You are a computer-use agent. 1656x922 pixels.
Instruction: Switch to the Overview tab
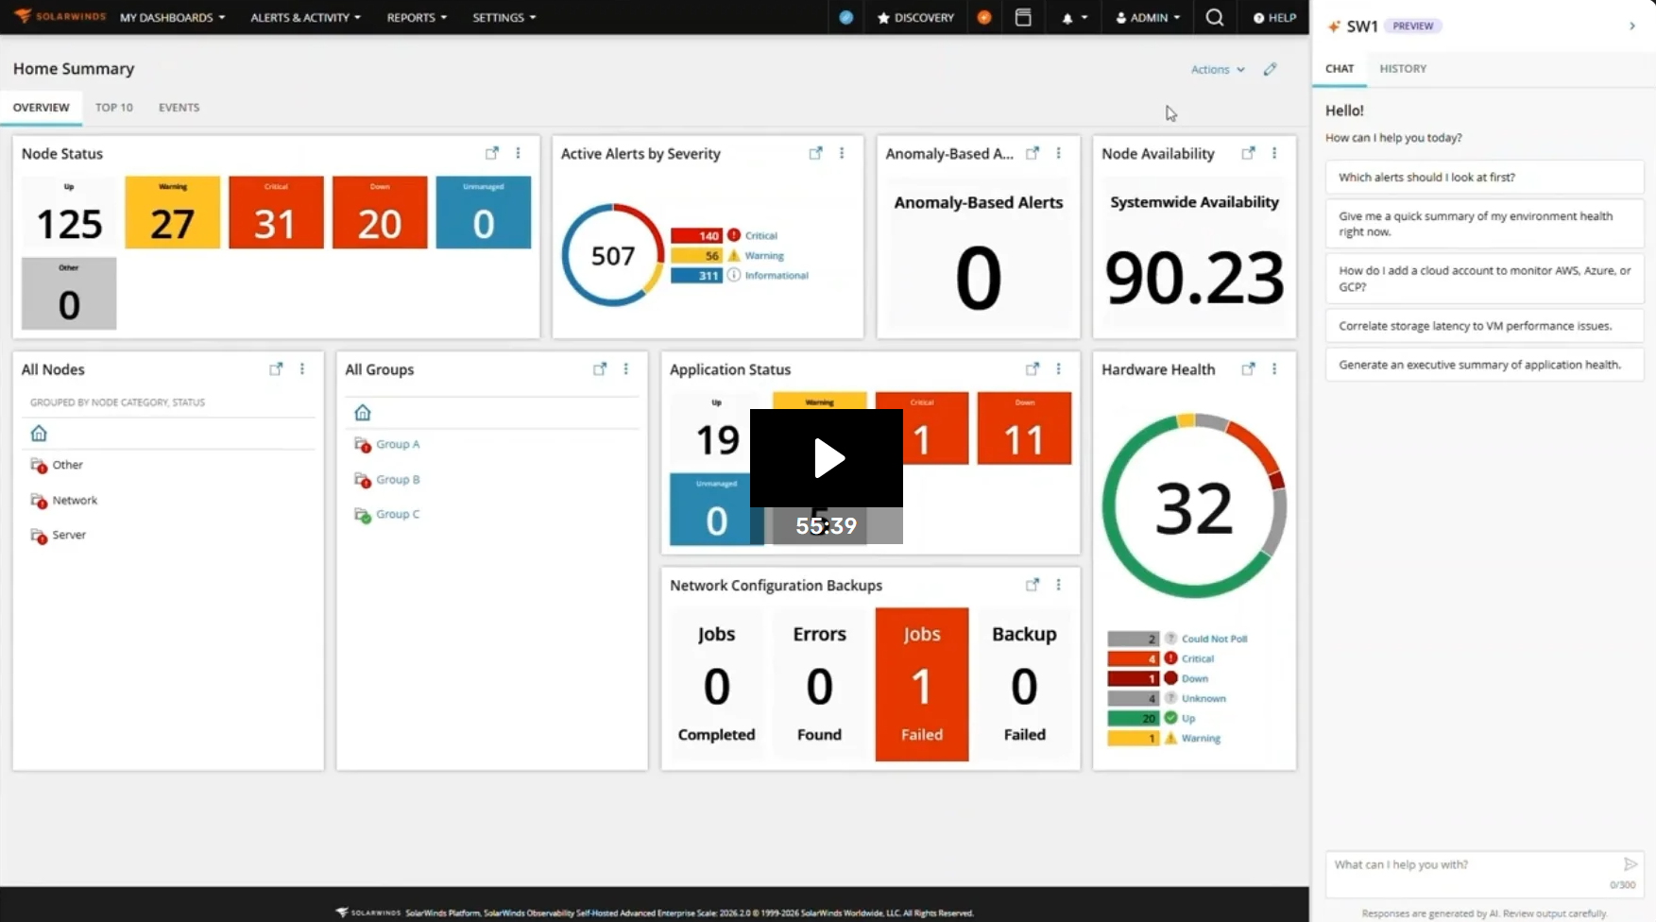tap(41, 108)
